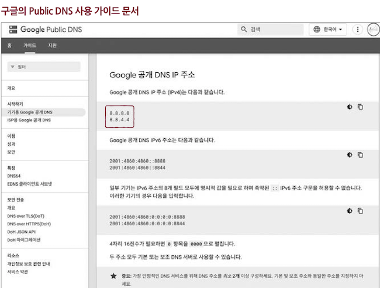Copy the 2001:4860:4860::8888 code block
Viewport: 380px width, 288px height.
click(x=360, y=155)
